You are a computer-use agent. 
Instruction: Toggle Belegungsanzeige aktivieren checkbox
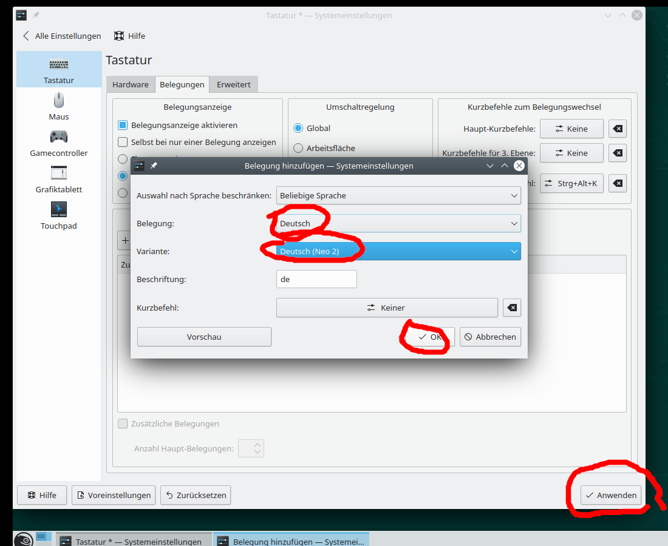click(x=123, y=125)
